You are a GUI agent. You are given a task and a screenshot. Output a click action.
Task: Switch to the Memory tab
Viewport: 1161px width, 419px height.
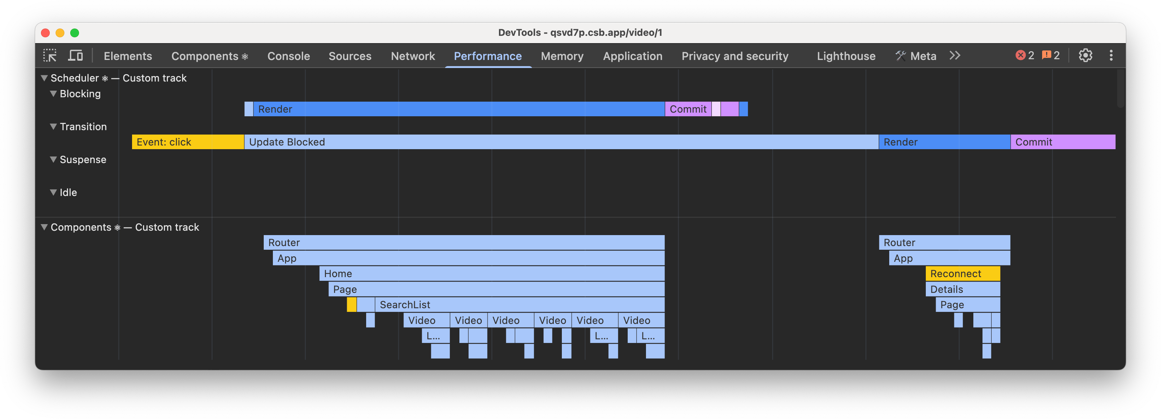click(x=561, y=56)
